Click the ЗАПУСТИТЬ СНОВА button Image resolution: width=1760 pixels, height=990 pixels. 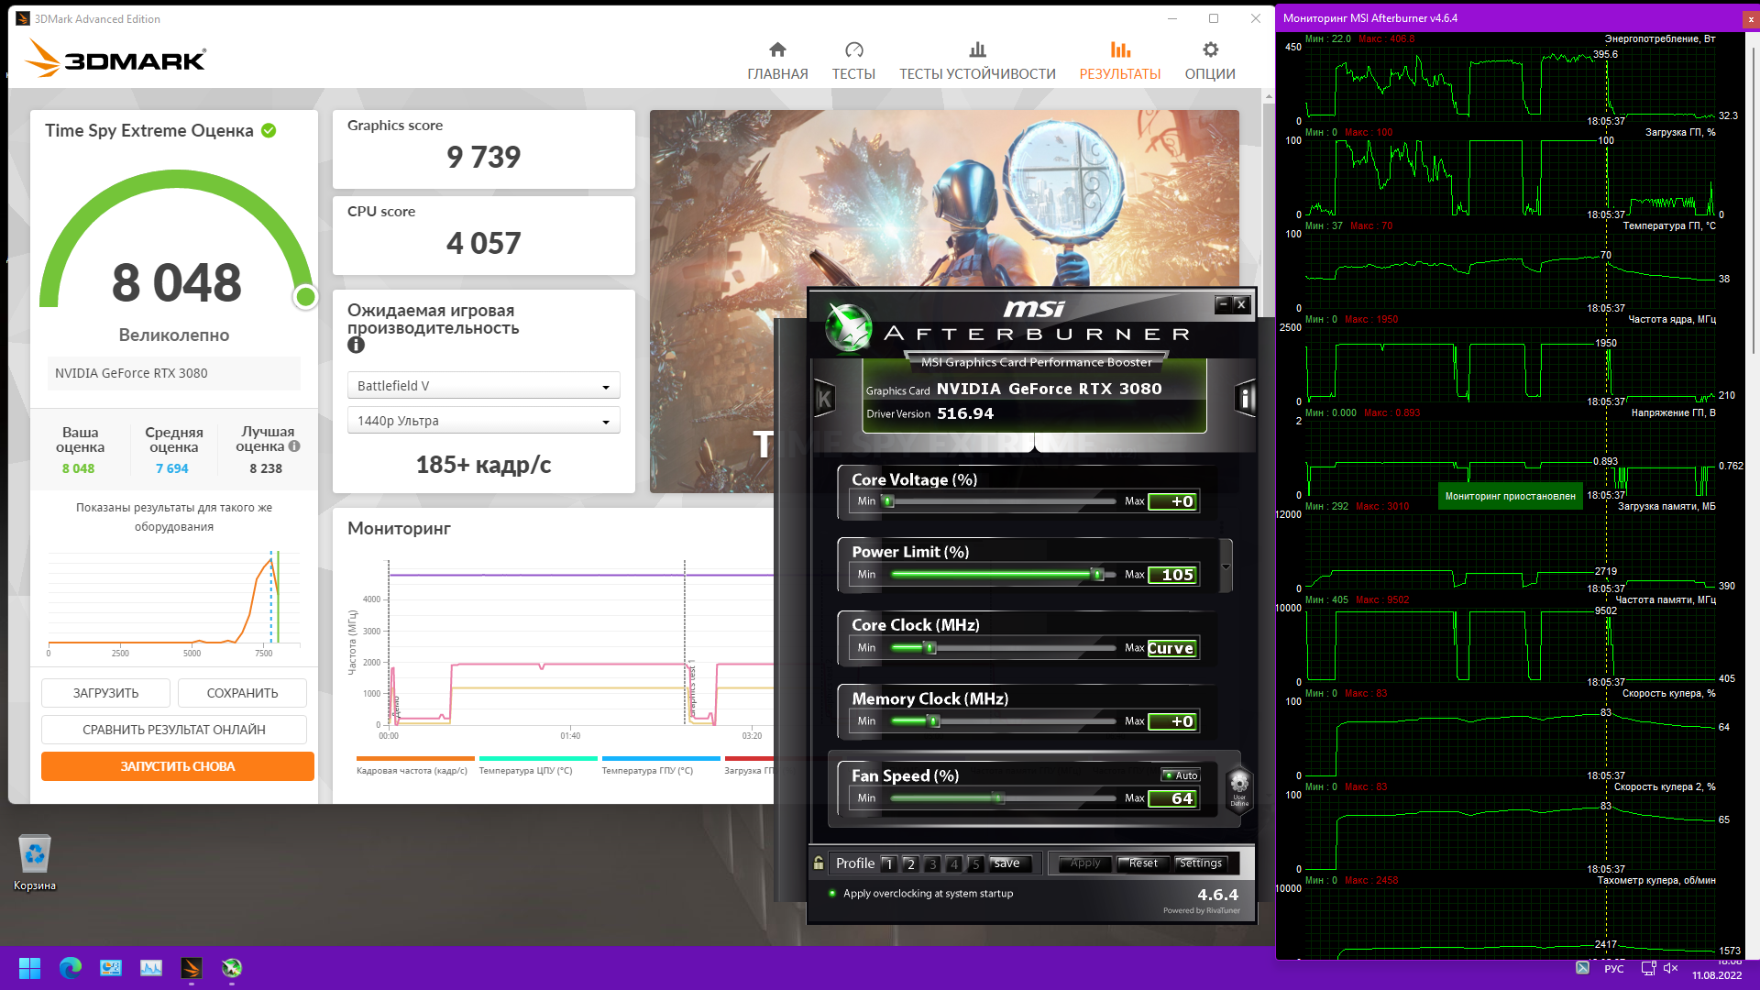(x=178, y=766)
